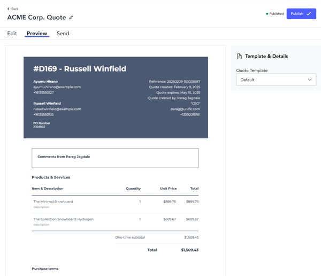
Task: Click the Template & Details document icon
Action: (x=239, y=57)
